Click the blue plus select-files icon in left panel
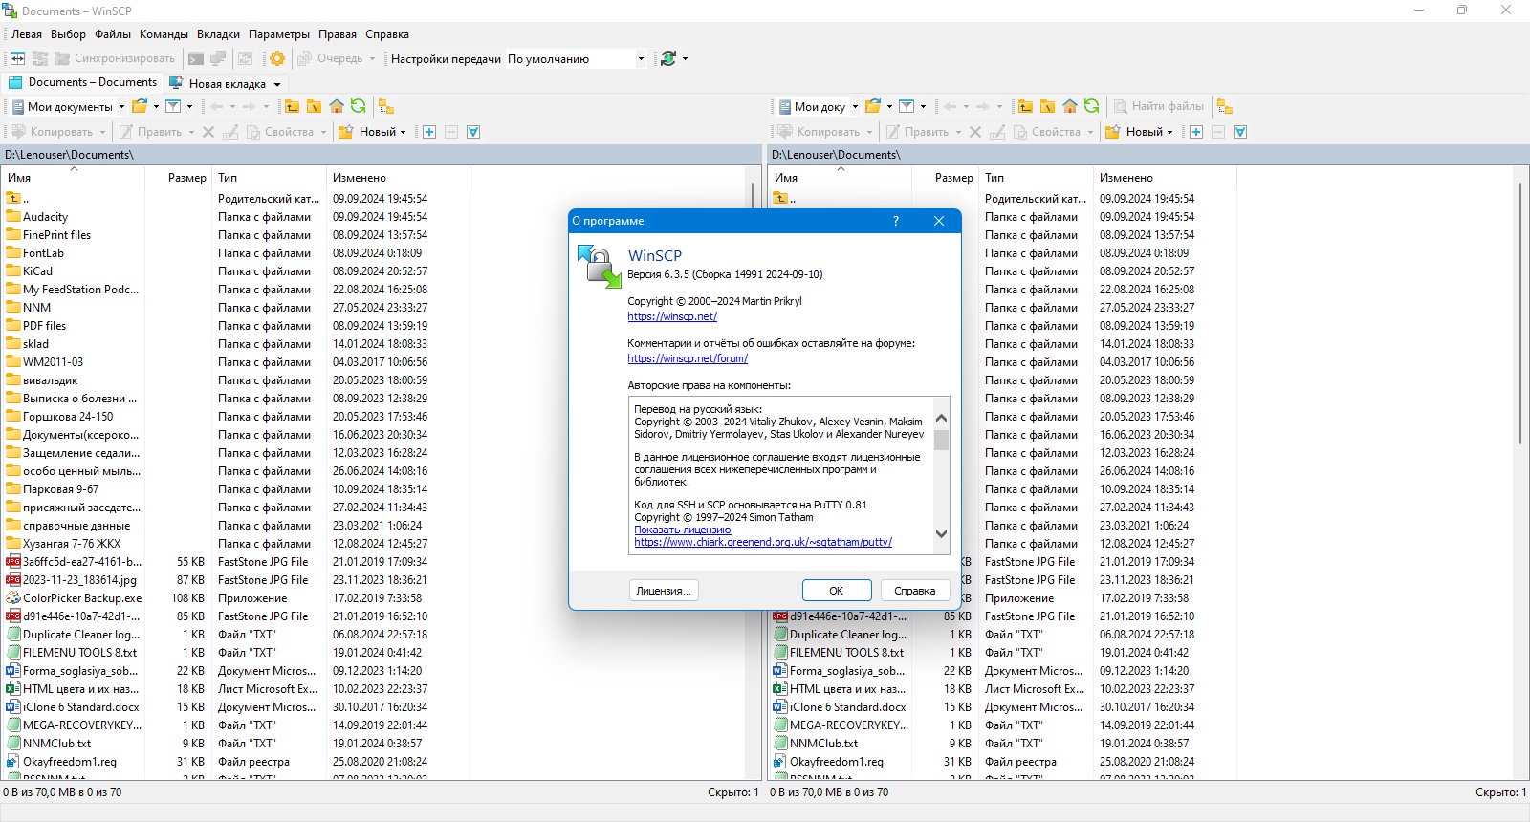The height and width of the screenshot is (822, 1530). [429, 132]
